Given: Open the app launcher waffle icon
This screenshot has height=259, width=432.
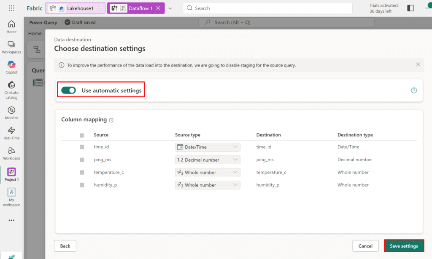Looking at the screenshot, I should [11, 8].
